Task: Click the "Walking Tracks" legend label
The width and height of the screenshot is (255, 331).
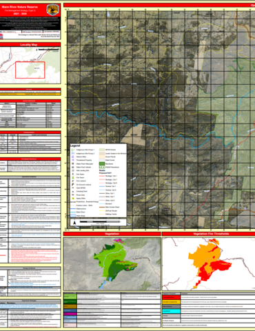Action: point(111,214)
